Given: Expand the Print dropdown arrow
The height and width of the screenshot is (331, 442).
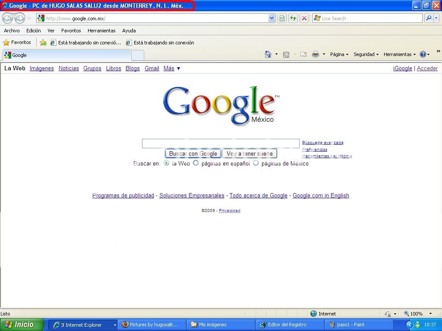Looking at the screenshot, I should tap(324, 54).
